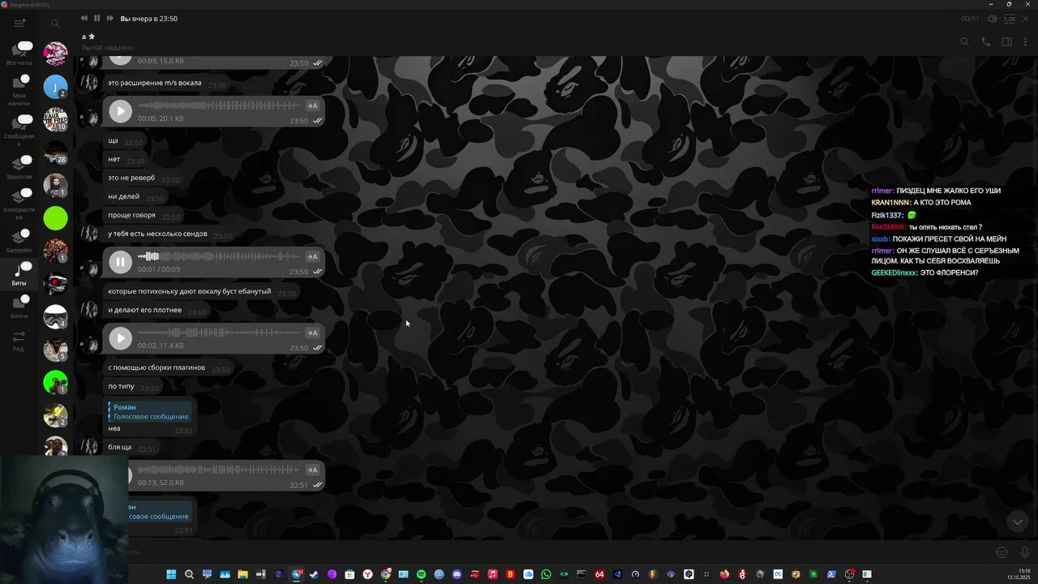Image resolution: width=1038 pixels, height=584 pixels.
Task: Adjust the speaker volume in player bar
Action: coord(992,19)
